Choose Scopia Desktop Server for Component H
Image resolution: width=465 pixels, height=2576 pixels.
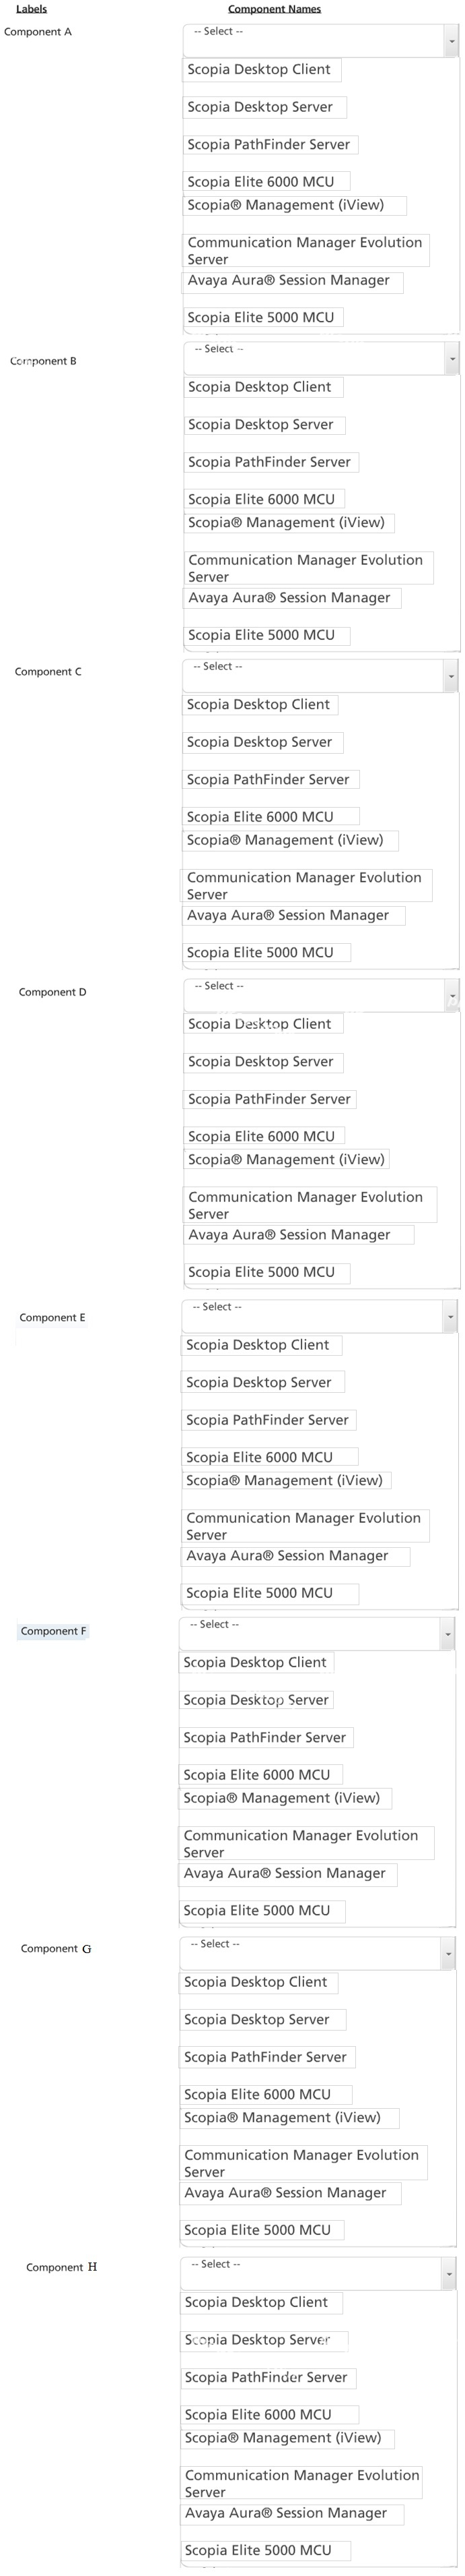pos(264,2340)
